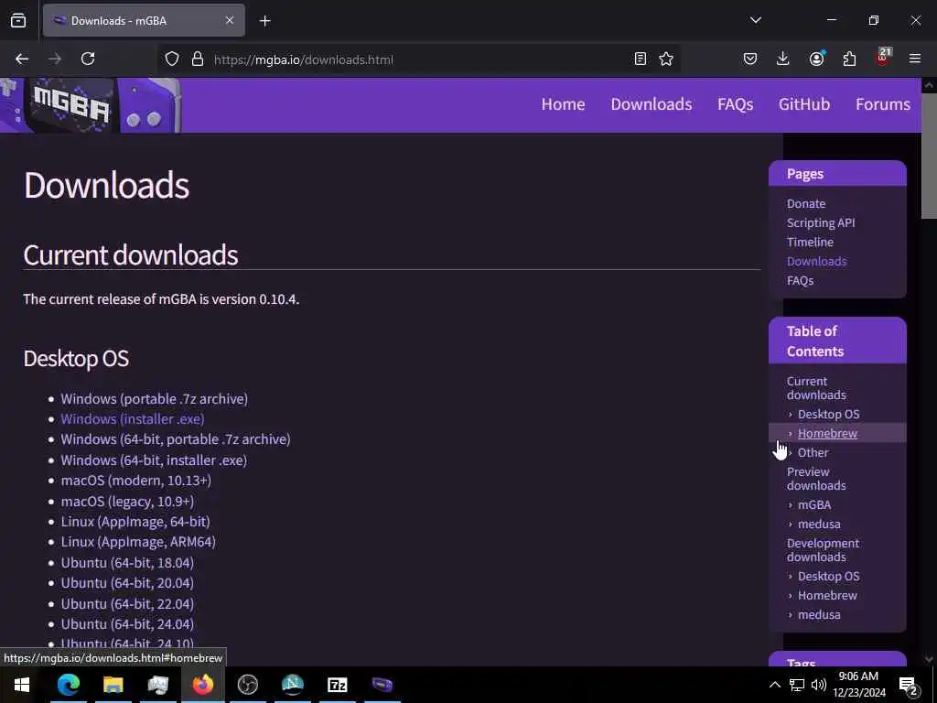Click the mGBA logo in the header

91,104
